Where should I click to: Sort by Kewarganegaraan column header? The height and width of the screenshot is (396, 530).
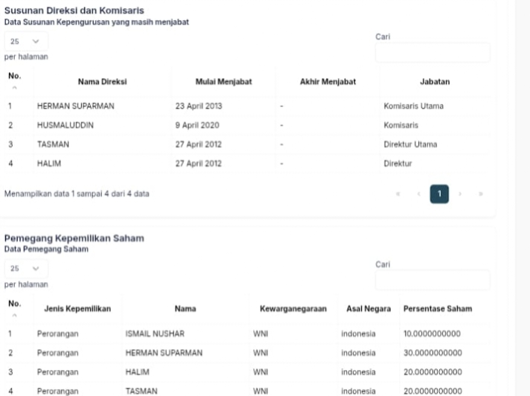[293, 308]
